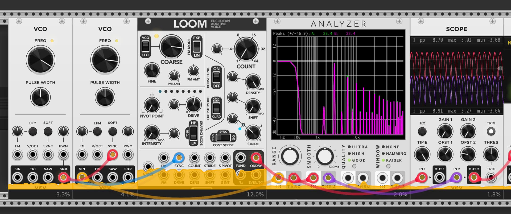This screenshot has height=214, width=511.
Task: Toggle the SOFT sync button on left VCO
Action: pyautogui.click(x=48, y=131)
